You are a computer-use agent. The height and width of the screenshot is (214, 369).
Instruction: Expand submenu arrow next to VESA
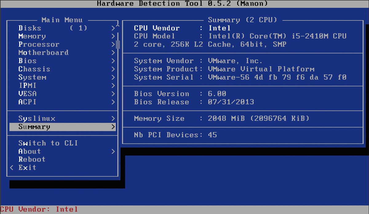(x=113, y=94)
